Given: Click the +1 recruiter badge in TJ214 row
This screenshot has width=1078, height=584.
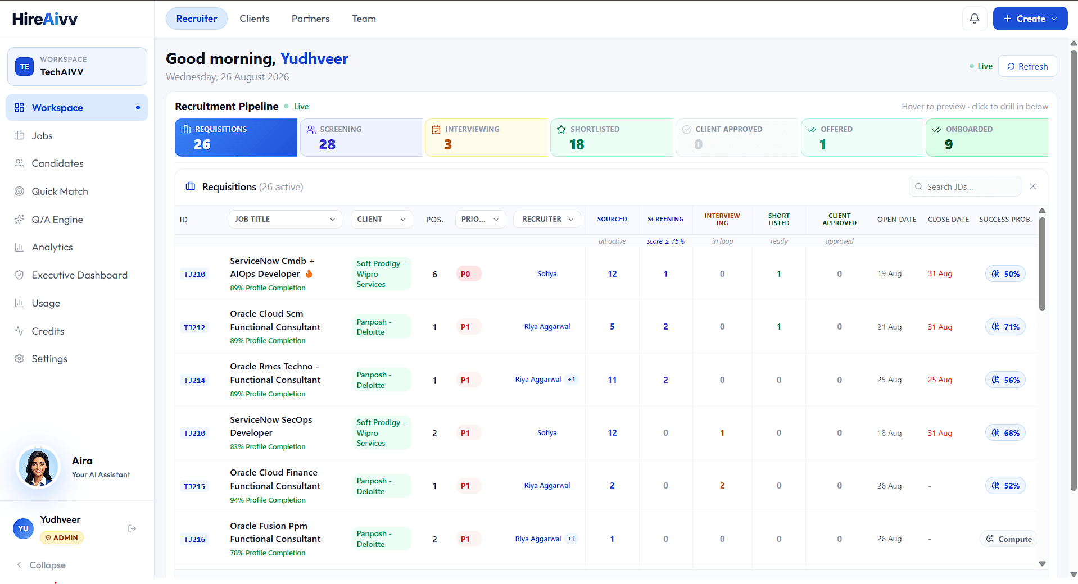Looking at the screenshot, I should point(572,380).
